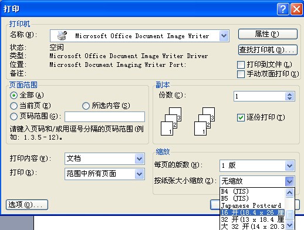Click the text Microsoft Office Document Image Writer Driver

pyautogui.click(x=129, y=56)
